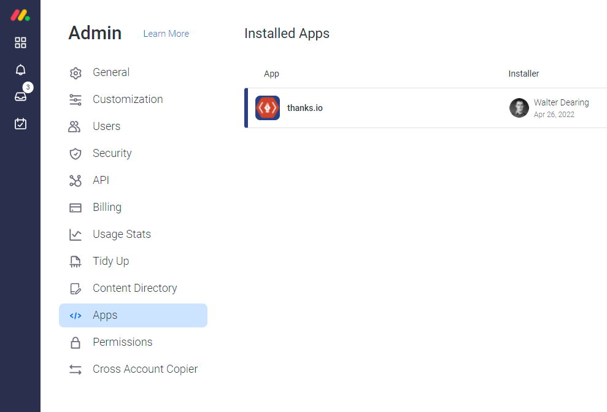Screen dimensions: 607x412
Task: Follow the Learn More link
Action: 166,34
